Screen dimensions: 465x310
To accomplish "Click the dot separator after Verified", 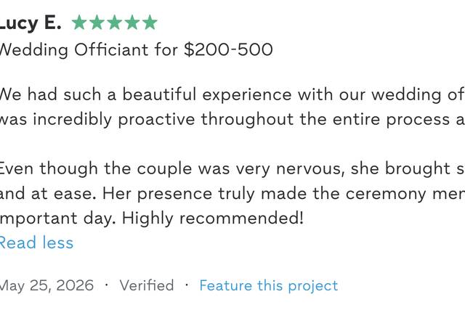I will 187,285.
